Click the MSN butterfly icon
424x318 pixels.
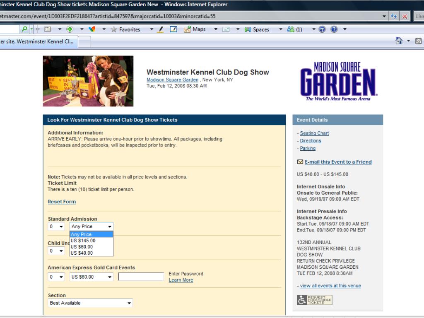92,29
